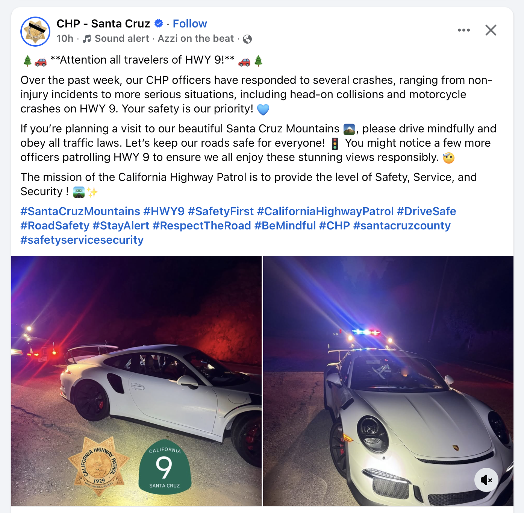Click the 10h post timestamp
Image resolution: width=524 pixels, height=513 pixels.
pyautogui.click(x=65, y=38)
